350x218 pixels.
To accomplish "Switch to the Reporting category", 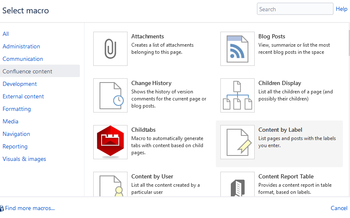I will (15, 146).
